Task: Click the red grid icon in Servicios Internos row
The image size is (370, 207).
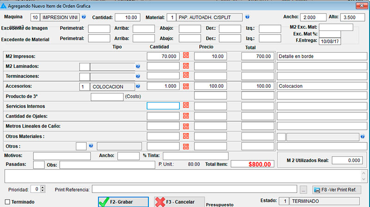Action: [186, 106]
